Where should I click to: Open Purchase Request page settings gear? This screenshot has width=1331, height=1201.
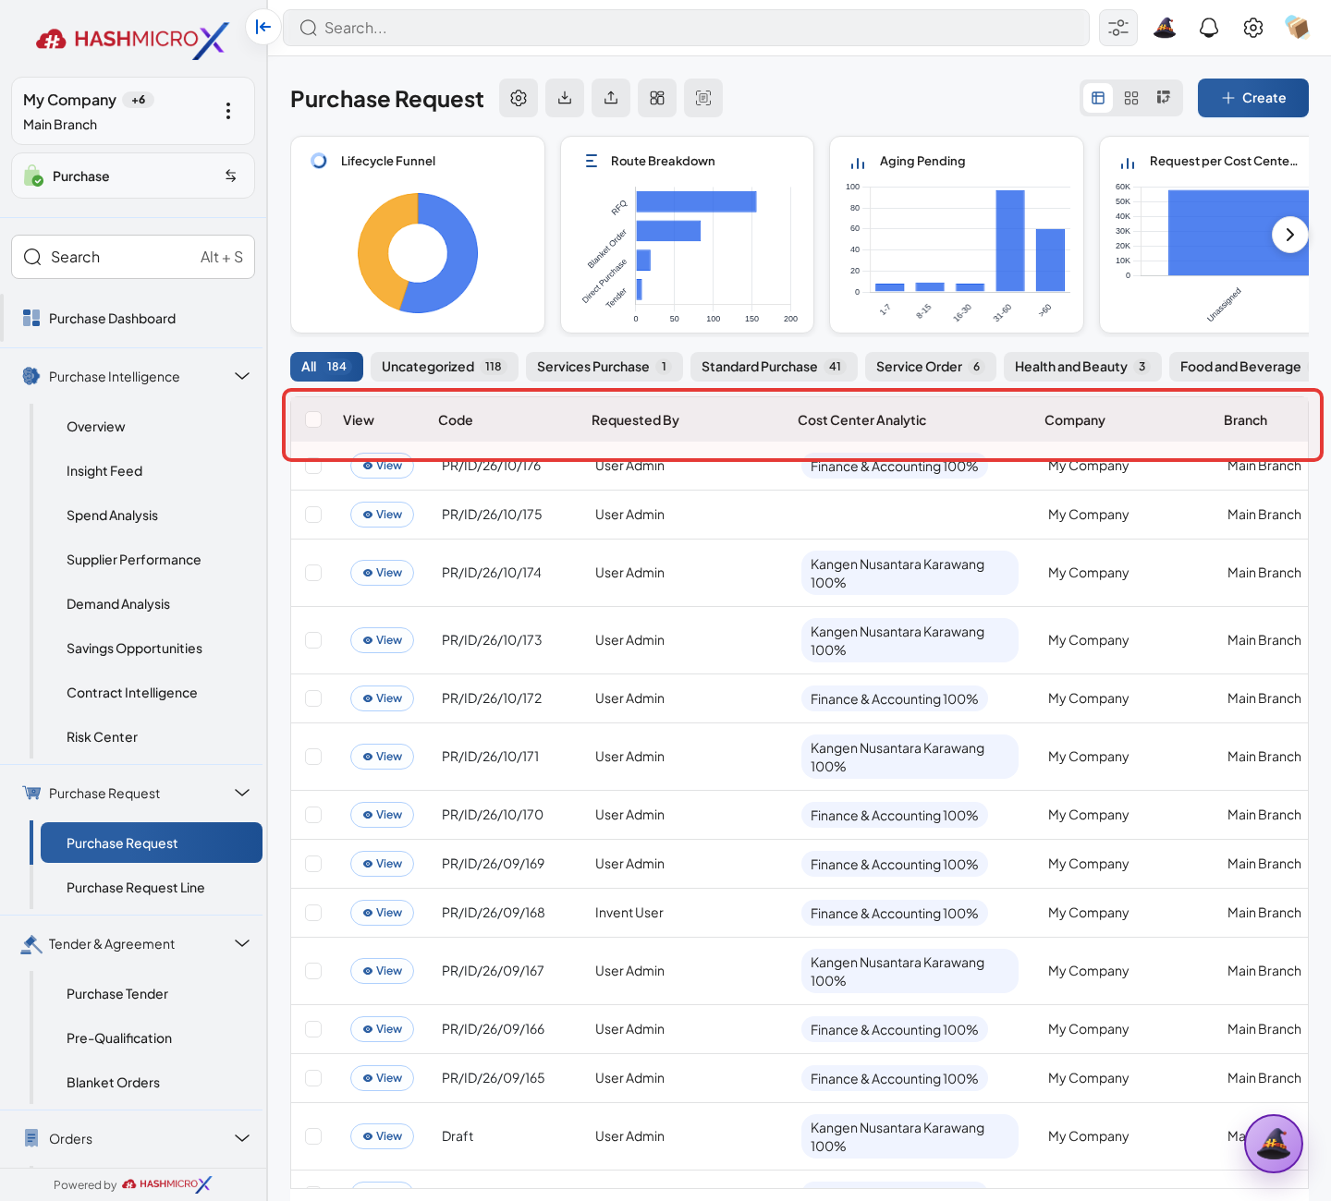coord(519,98)
